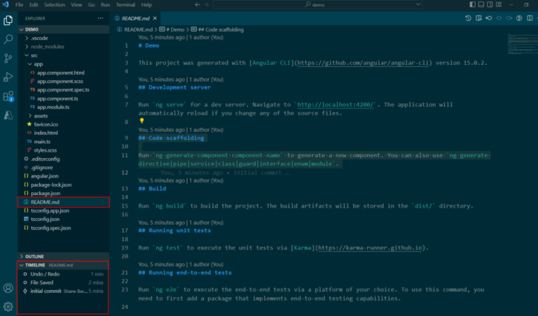This screenshot has width=538, height=316.
Task: Open the localhost:4200 link
Action: pos(336,105)
